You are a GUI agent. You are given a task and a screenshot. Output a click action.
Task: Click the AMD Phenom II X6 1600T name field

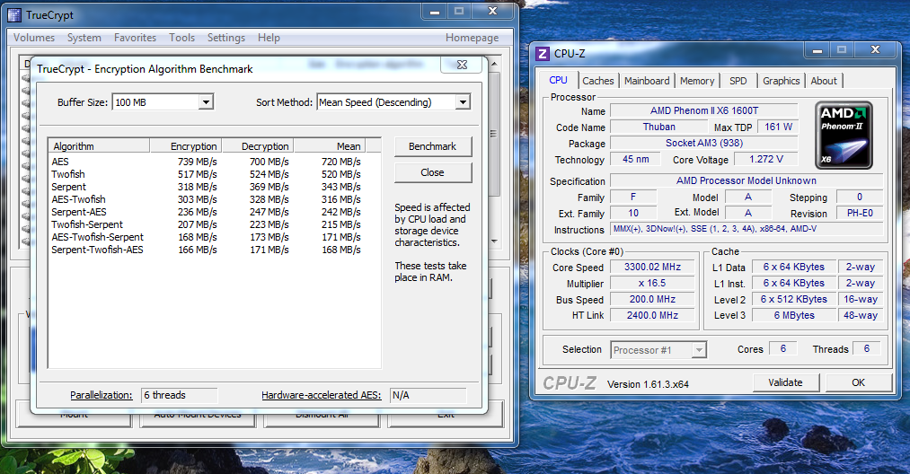704,110
